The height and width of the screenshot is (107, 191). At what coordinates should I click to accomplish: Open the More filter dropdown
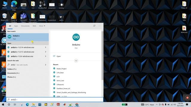tap(42, 26)
